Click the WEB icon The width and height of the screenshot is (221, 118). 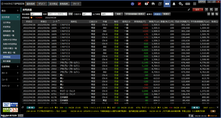[x=188, y=4]
